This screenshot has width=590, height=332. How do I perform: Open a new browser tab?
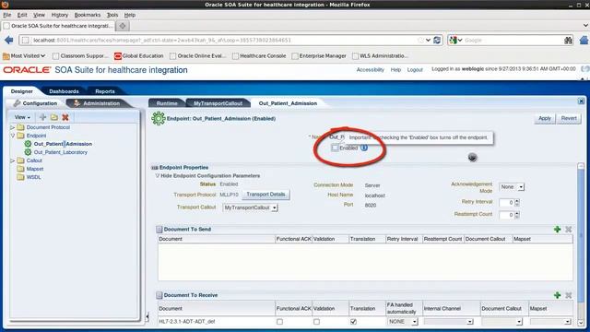pyautogui.click(x=123, y=26)
